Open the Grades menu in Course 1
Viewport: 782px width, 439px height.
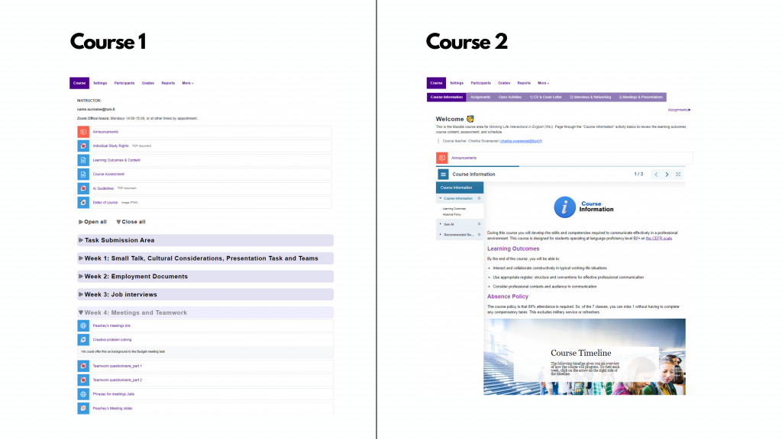[x=147, y=82]
